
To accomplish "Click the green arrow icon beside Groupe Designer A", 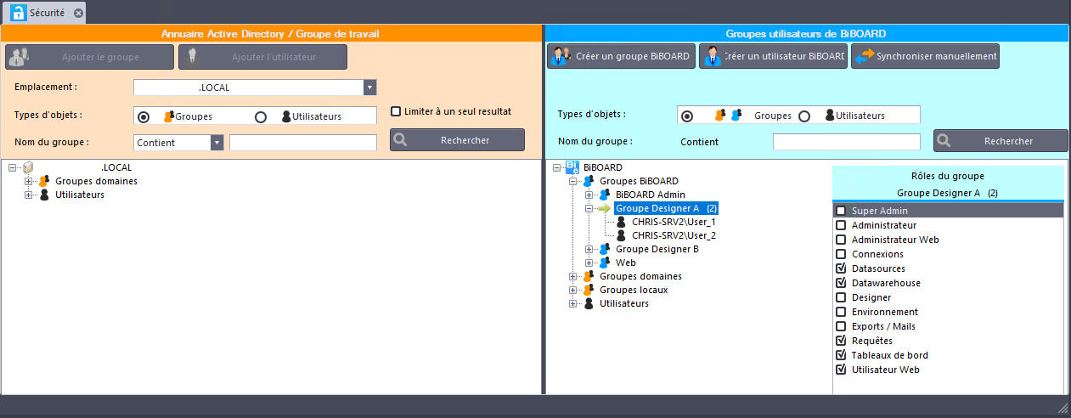I will tap(605, 208).
